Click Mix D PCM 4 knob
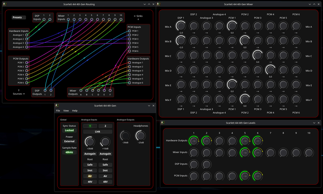The image size is (323, 194). (x=271, y=70)
